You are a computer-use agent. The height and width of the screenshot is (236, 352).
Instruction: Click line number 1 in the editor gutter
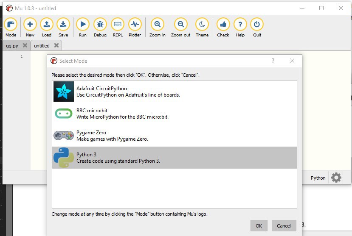[x=22, y=56]
